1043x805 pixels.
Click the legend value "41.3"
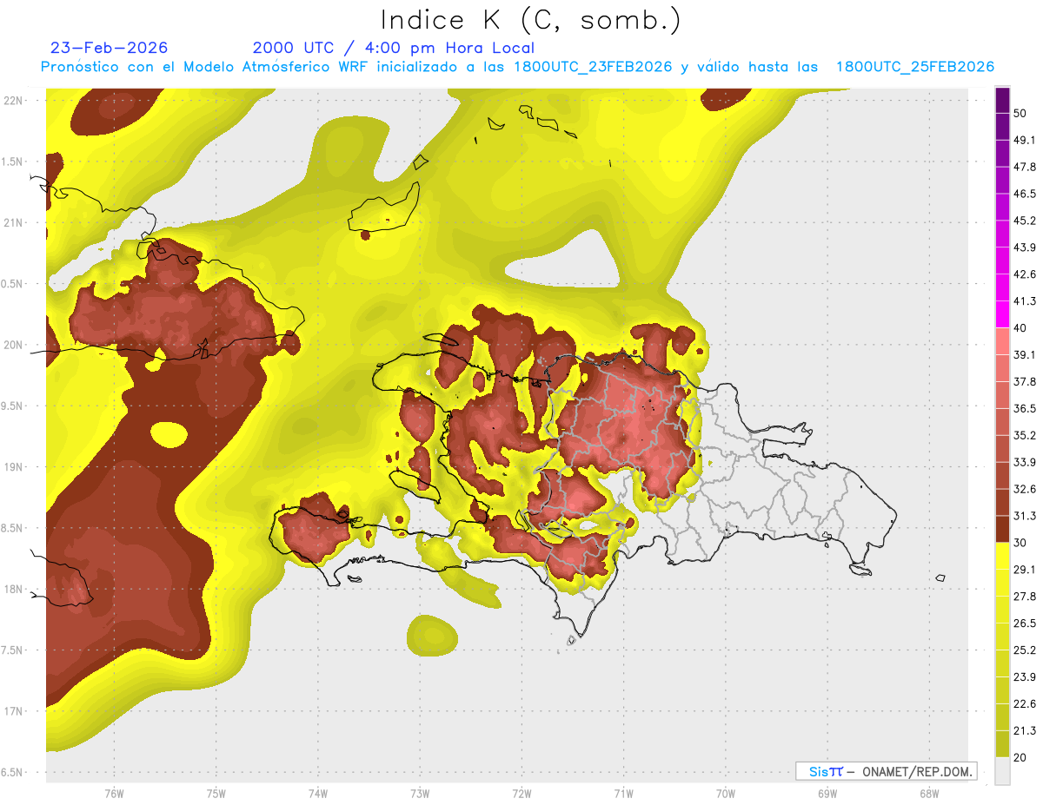pos(1026,301)
